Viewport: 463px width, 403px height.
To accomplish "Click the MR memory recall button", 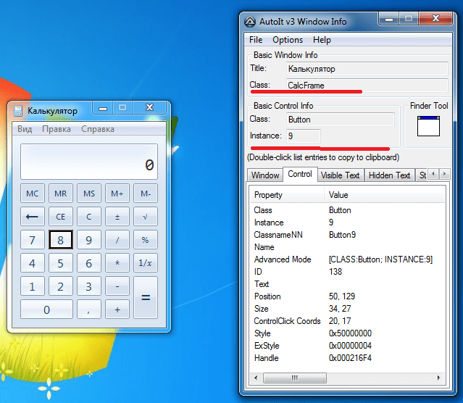I will pos(61,194).
